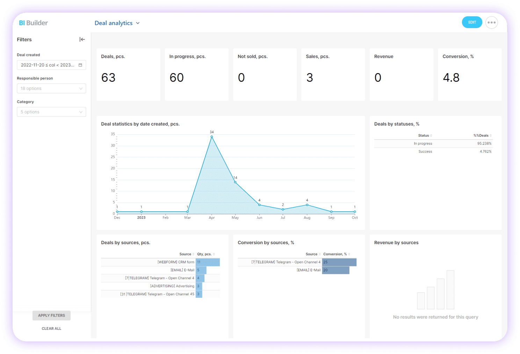Open the calendar picker in Deal created filter

pyautogui.click(x=80, y=65)
